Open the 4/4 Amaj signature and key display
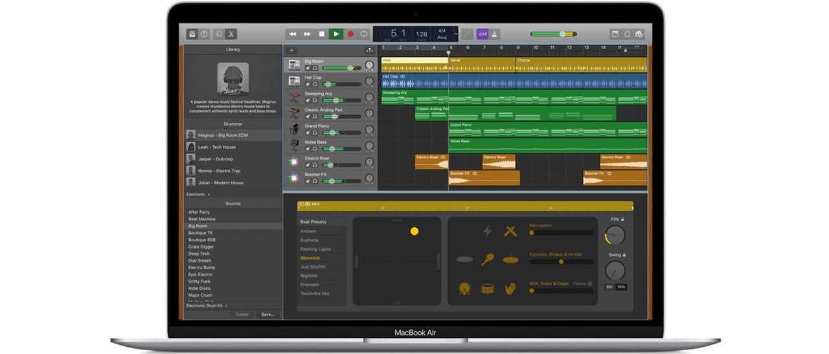829x354 pixels. 442,34
